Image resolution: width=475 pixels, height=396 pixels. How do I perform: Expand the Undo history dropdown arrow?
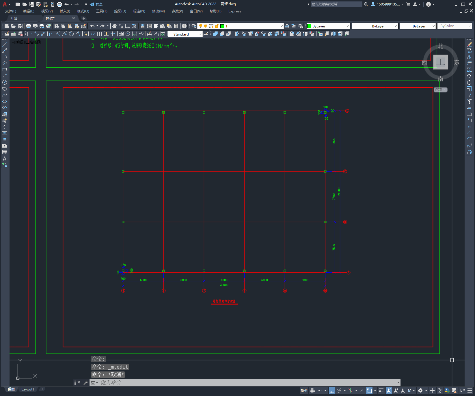(97, 26)
